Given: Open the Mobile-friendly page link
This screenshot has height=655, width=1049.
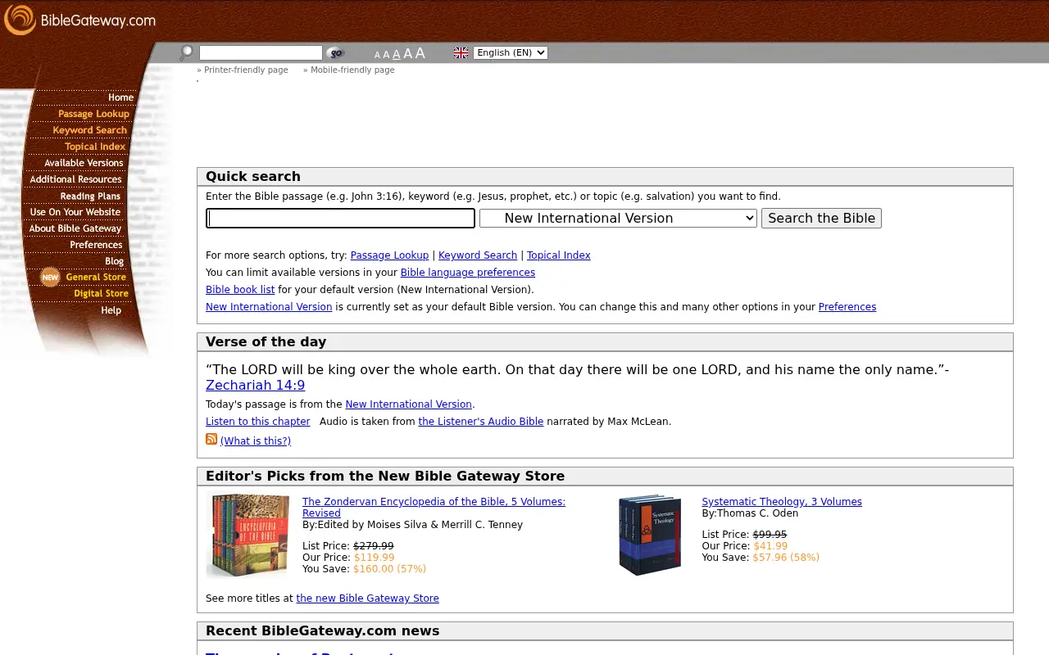Looking at the screenshot, I should click(352, 70).
